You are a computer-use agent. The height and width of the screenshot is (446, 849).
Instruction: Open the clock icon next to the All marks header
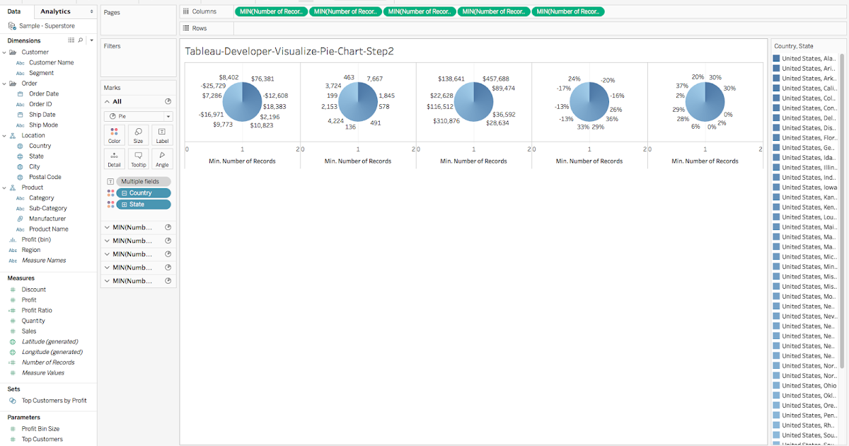click(x=168, y=101)
